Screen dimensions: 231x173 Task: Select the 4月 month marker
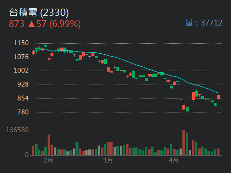coord(174,160)
